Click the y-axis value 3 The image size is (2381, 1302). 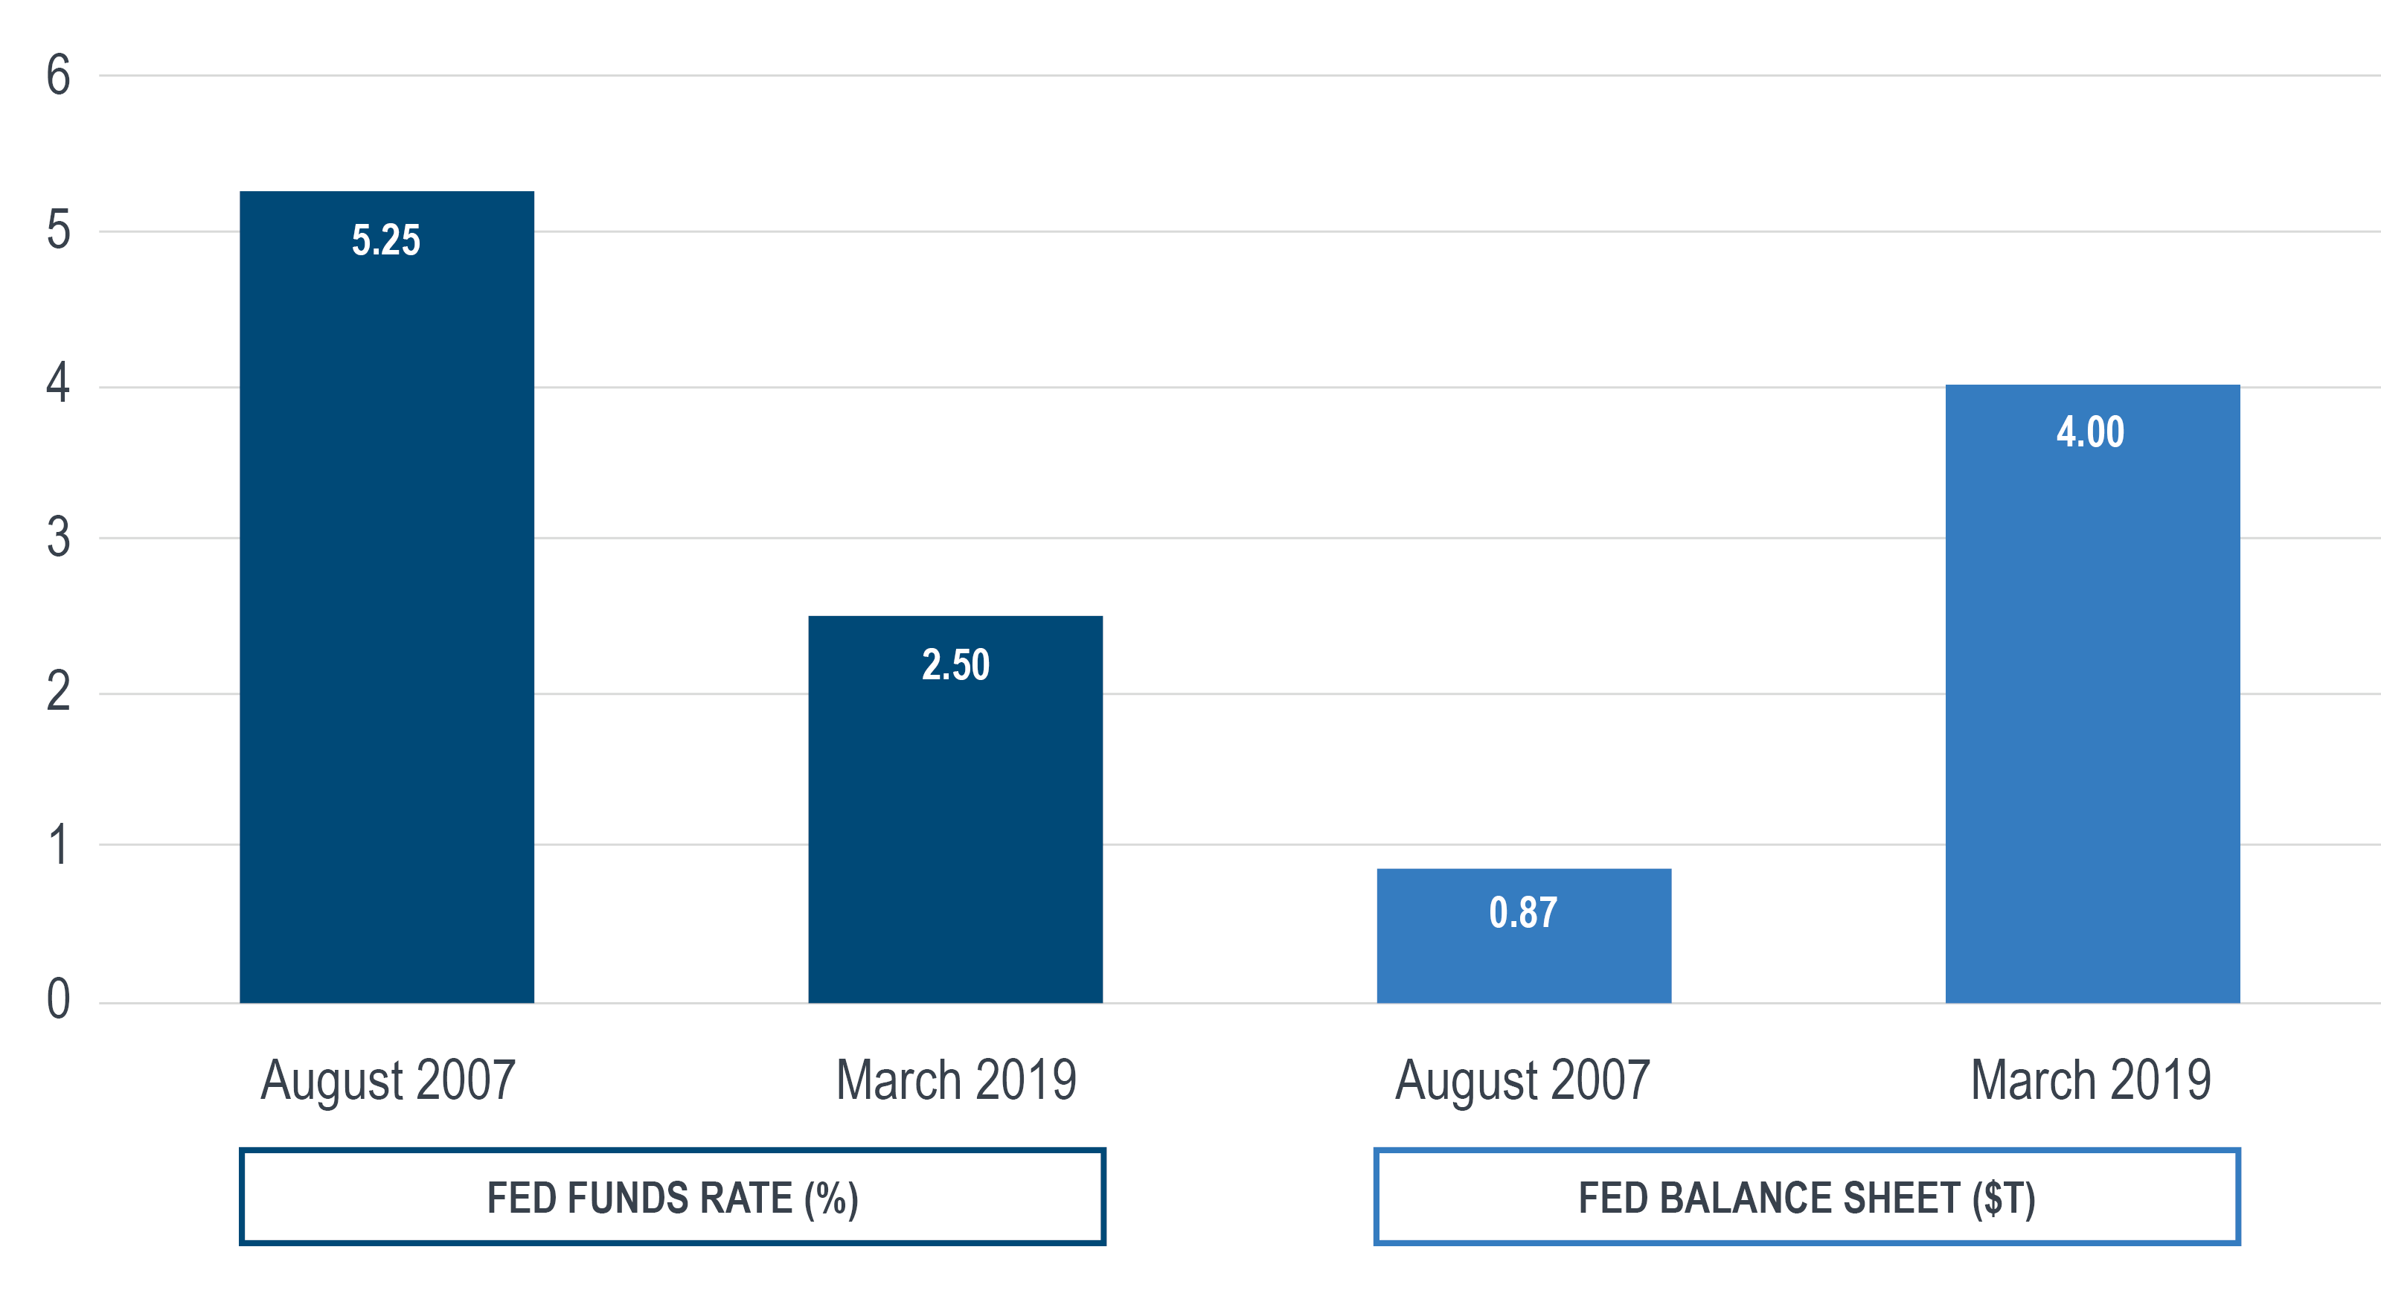click(x=58, y=538)
